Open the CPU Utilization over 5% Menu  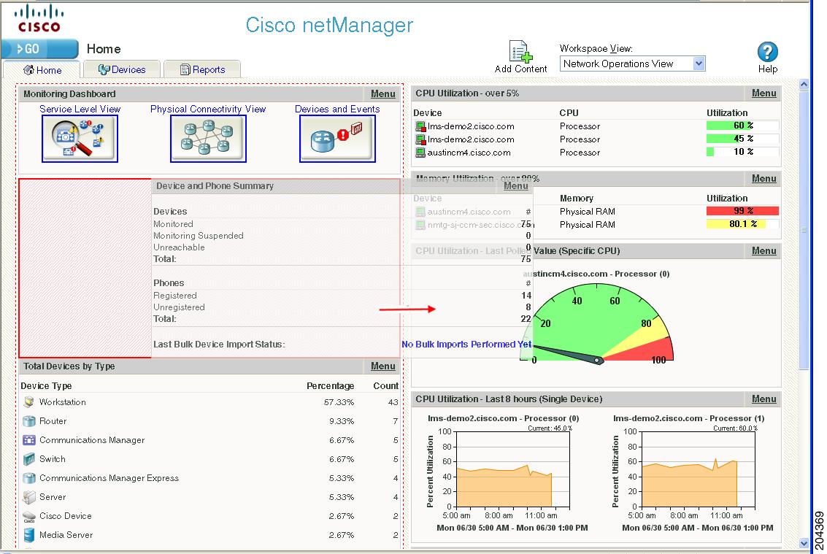pyautogui.click(x=763, y=93)
